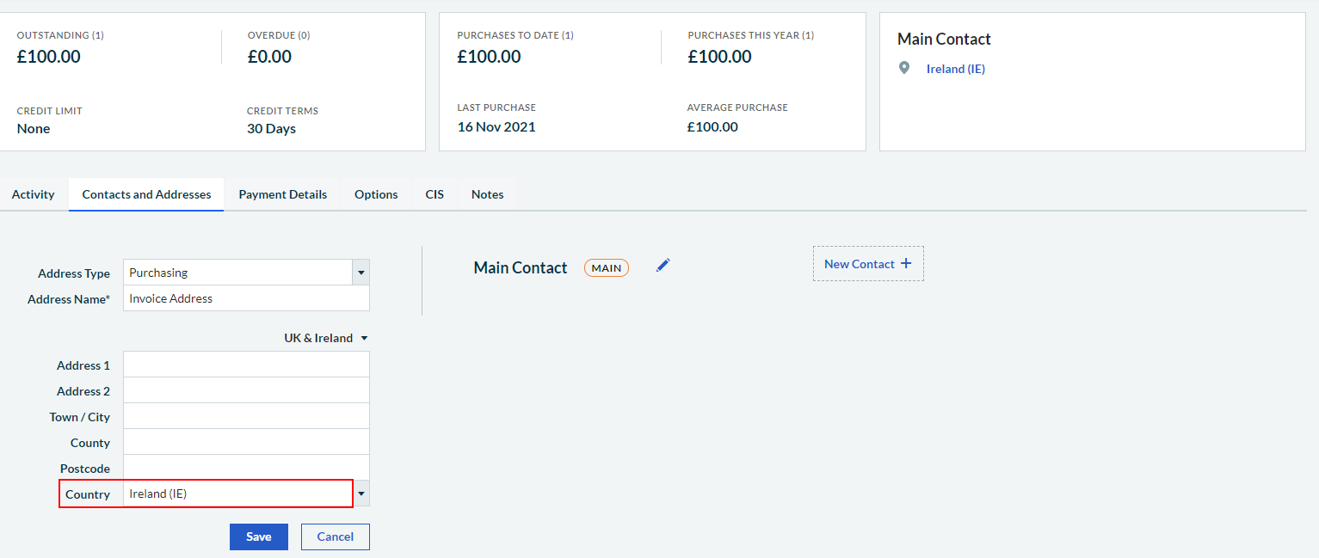Click the Cancel button
Screen dimensions: 1319x558
[335, 537]
